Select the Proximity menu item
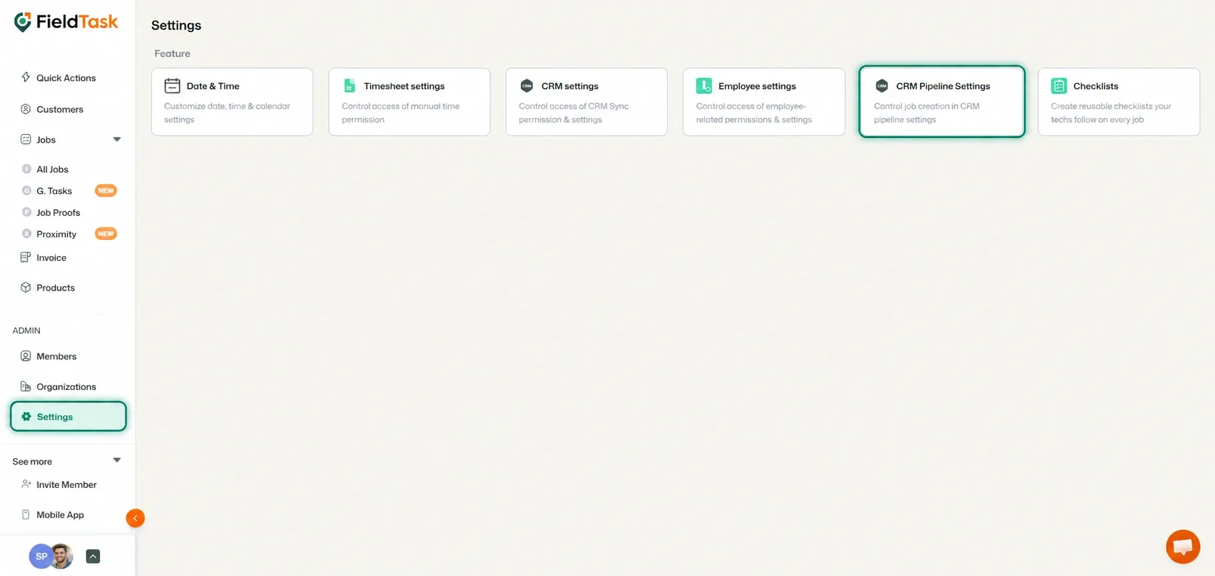 [56, 234]
